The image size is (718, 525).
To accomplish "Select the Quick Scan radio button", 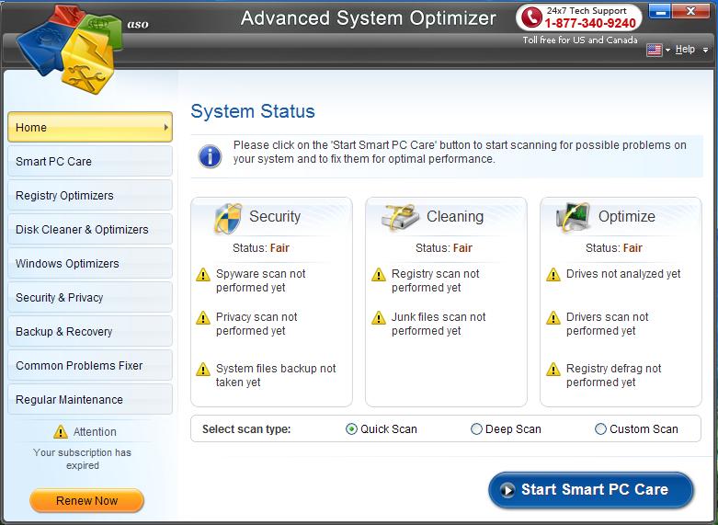I will 351,429.
